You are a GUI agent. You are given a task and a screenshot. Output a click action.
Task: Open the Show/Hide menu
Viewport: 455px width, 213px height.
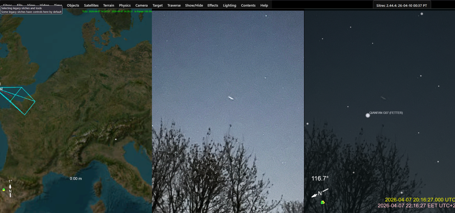click(194, 5)
